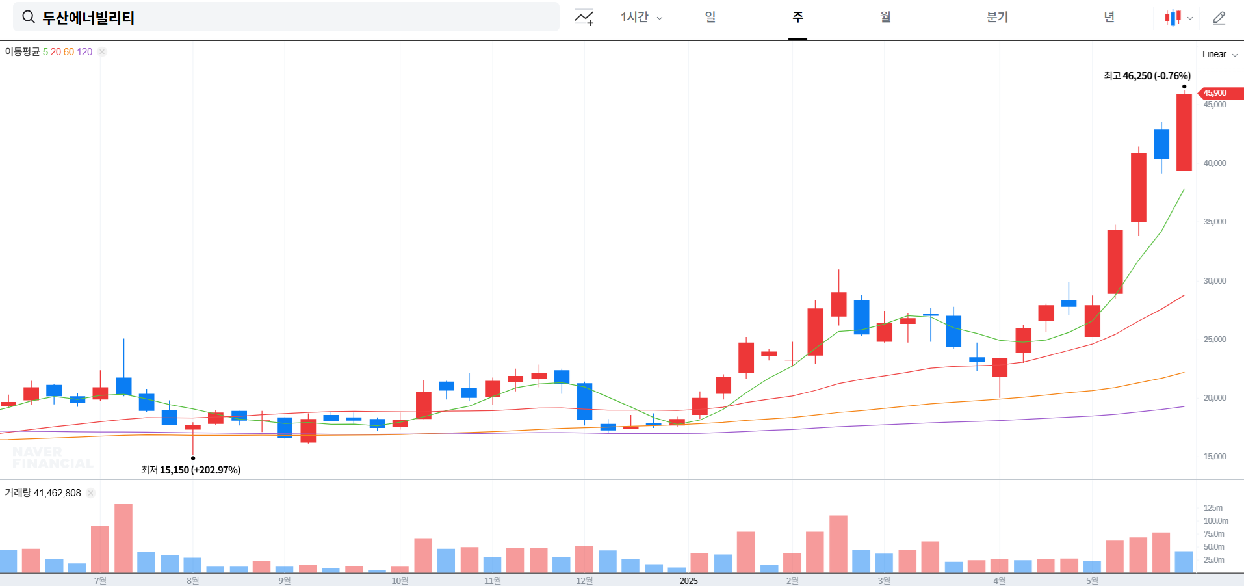1244x586 pixels.
Task: Click the 20-period moving average label
Action: (x=56, y=51)
